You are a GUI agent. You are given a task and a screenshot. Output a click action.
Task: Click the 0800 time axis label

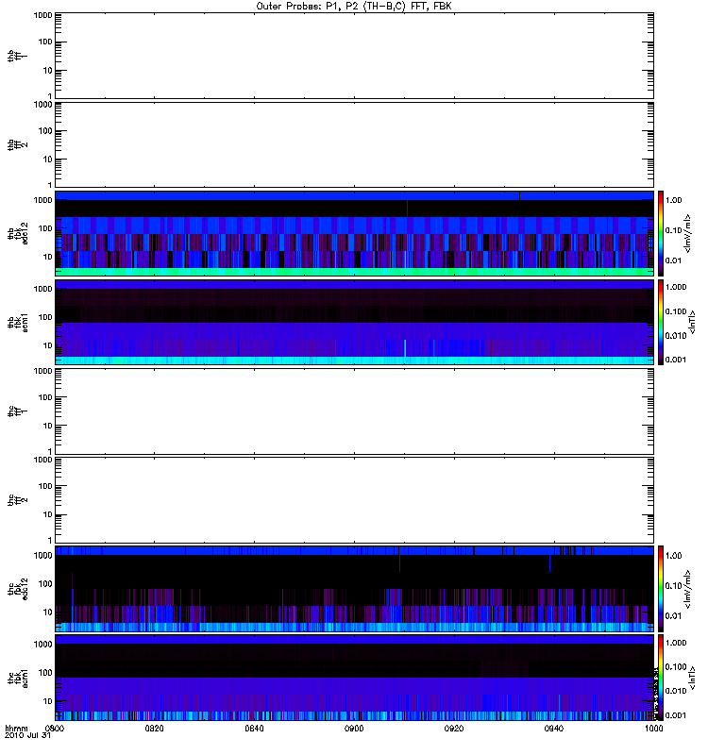pyautogui.click(x=55, y=728)
